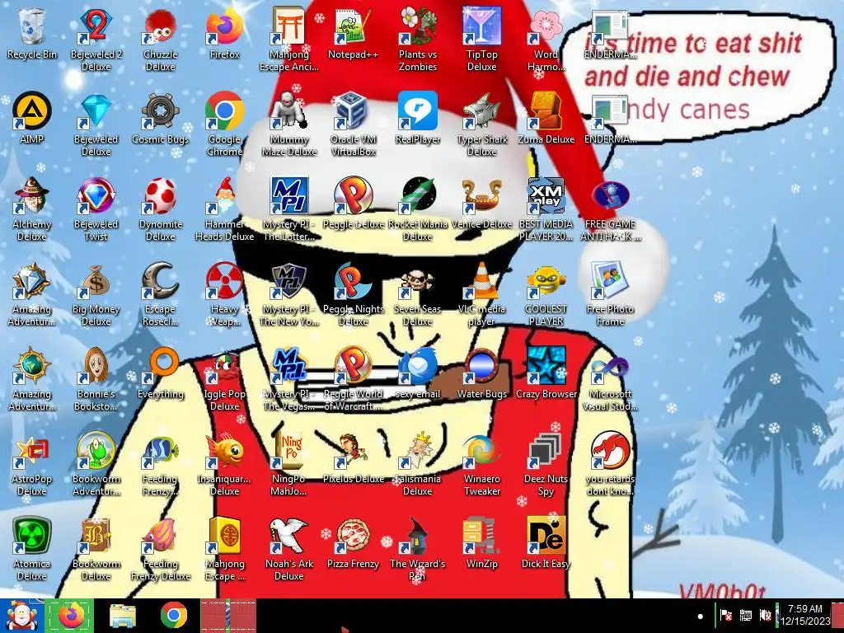Launch Firefox from the desktop icon
The image size is (844, 633).
224,34
